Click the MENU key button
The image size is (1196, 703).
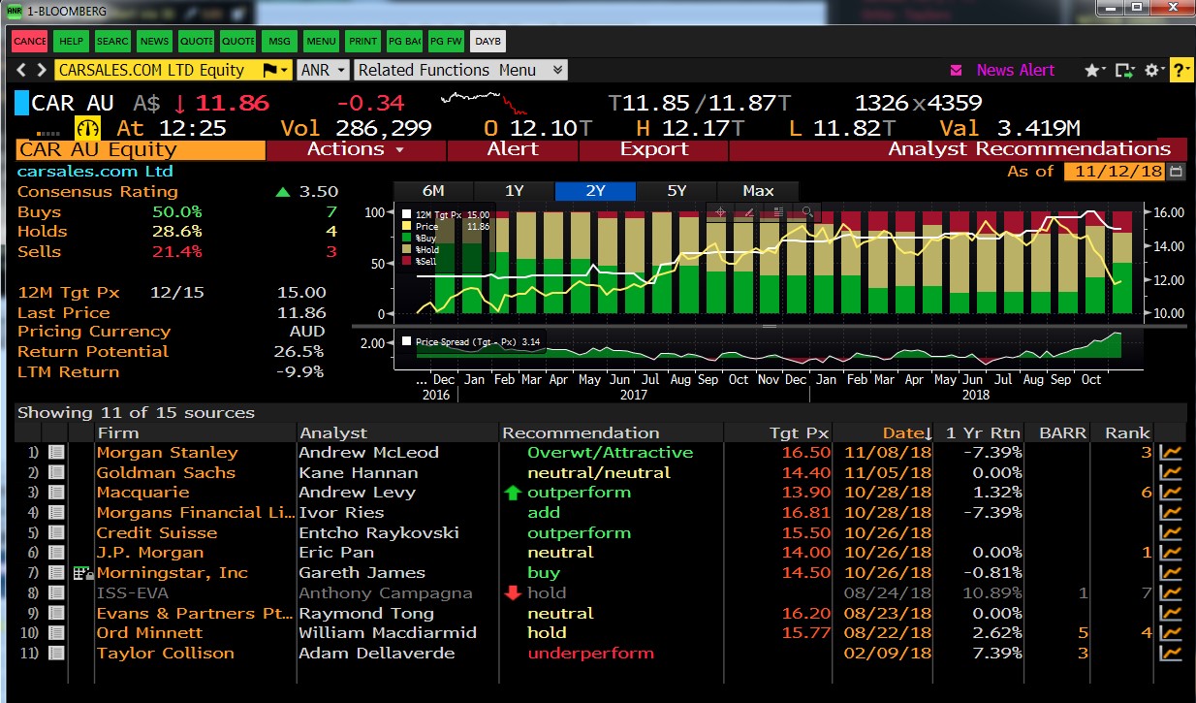pos(321,41)
